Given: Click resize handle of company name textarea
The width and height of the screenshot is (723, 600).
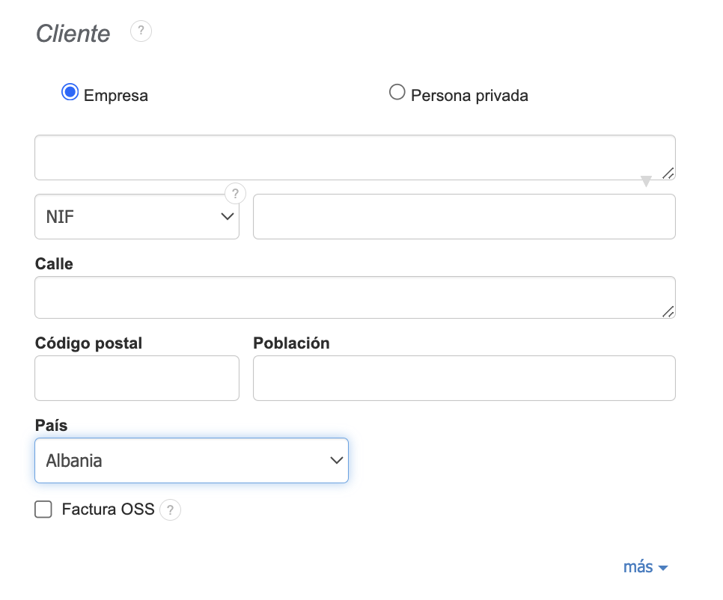Looking at the screenshot, I should [x=668, y=173].
